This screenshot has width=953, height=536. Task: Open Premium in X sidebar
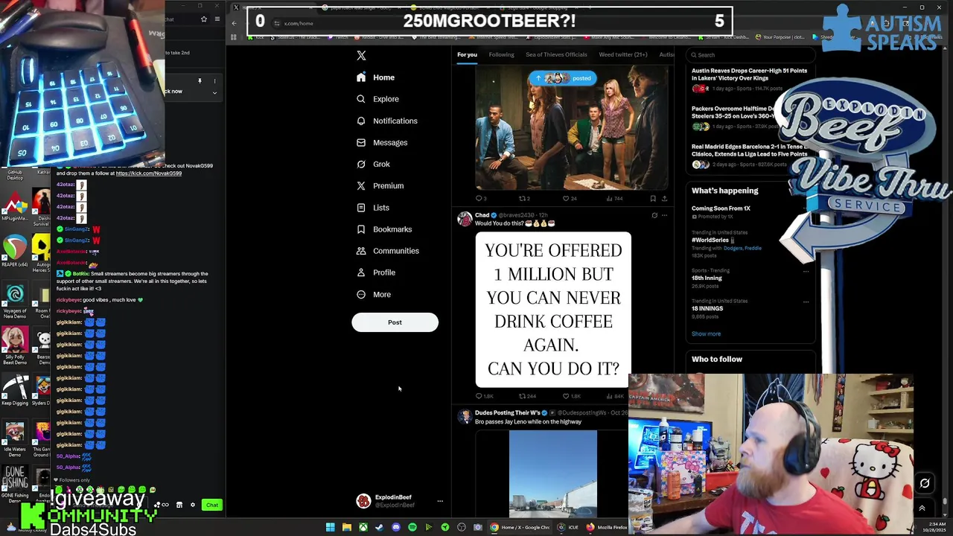[380, 185]
